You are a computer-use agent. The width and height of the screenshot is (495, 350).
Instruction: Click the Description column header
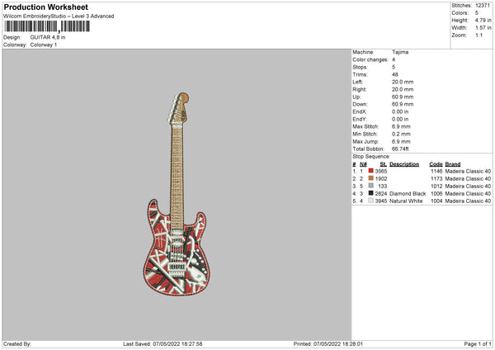tap(404, 164)
